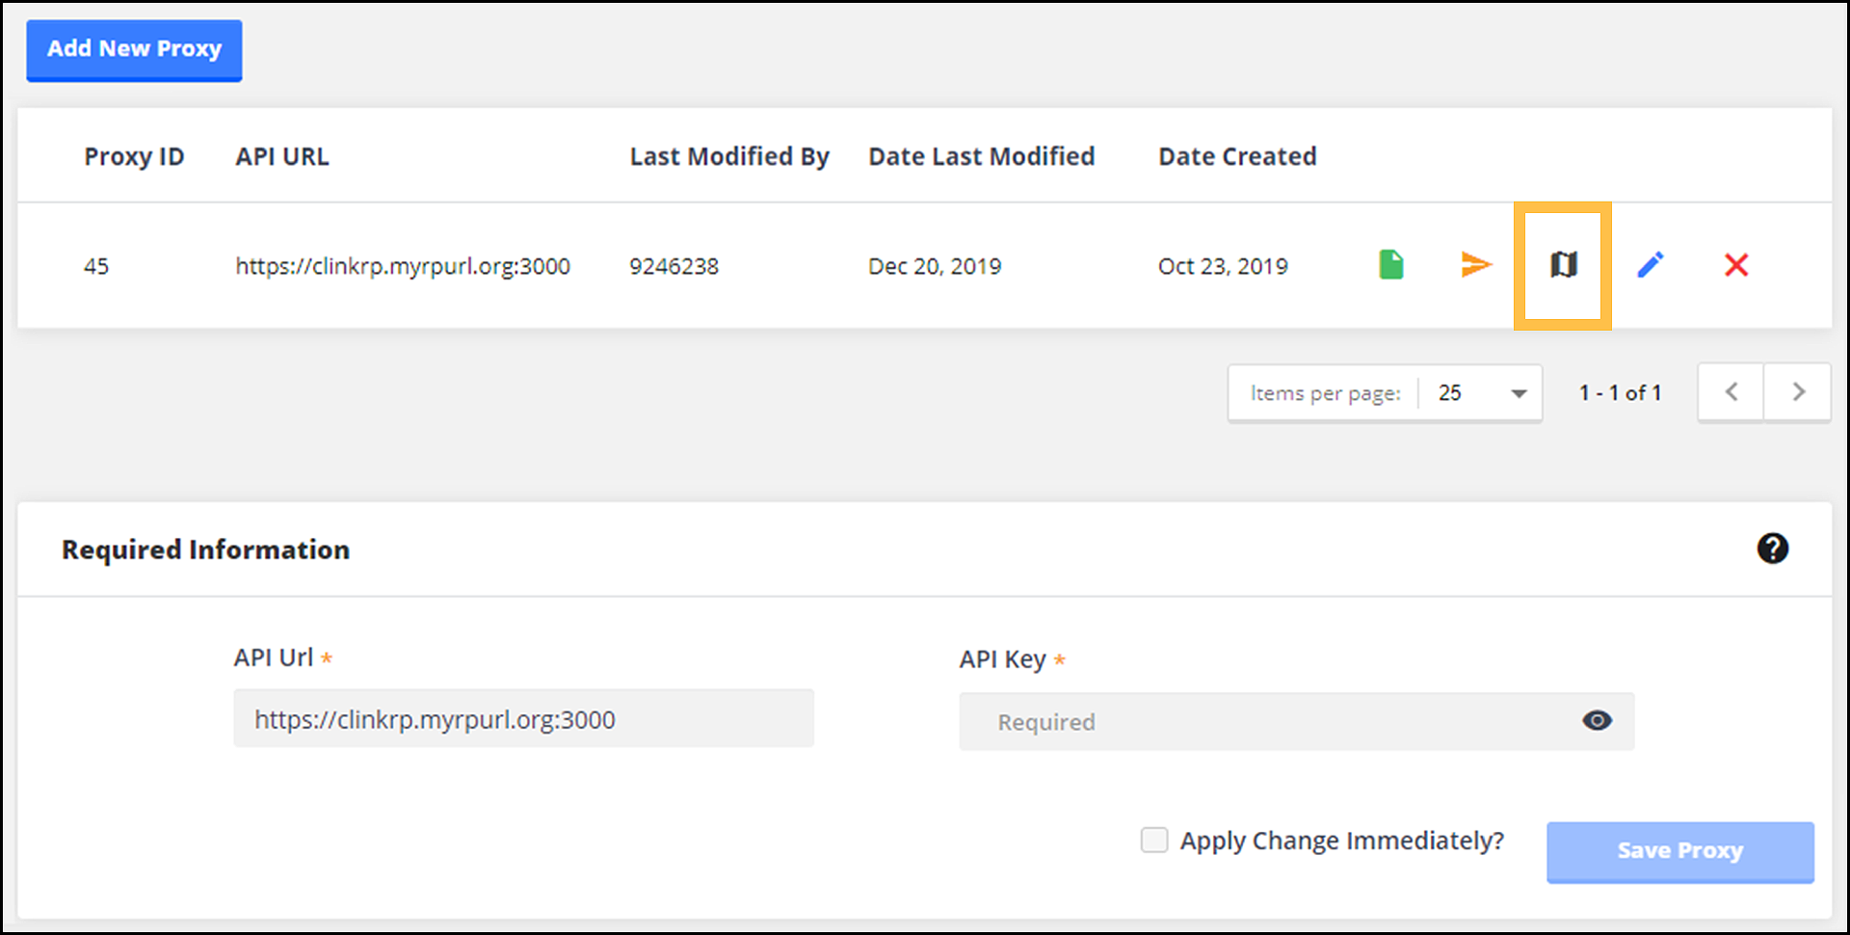Click the orange send arrow icon
The width and height of the screenshot is (1850, 935).
click(1476, 265)
